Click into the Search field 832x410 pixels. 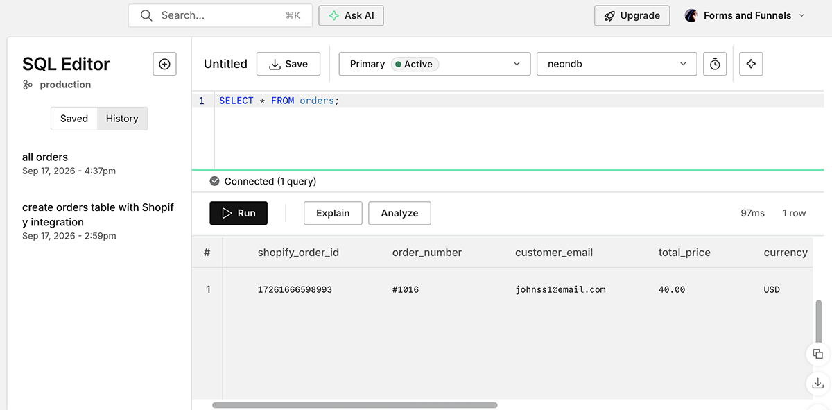[x=220, y=15]
